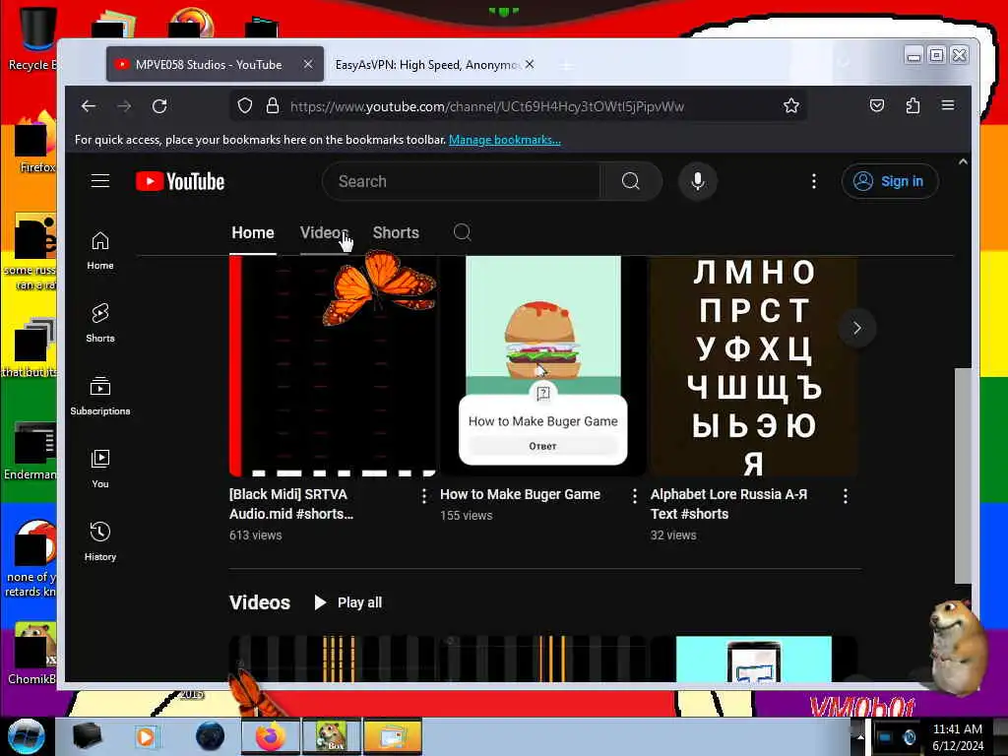
Task: Open the Windows Start orb
Action: (x=27, y=736)
